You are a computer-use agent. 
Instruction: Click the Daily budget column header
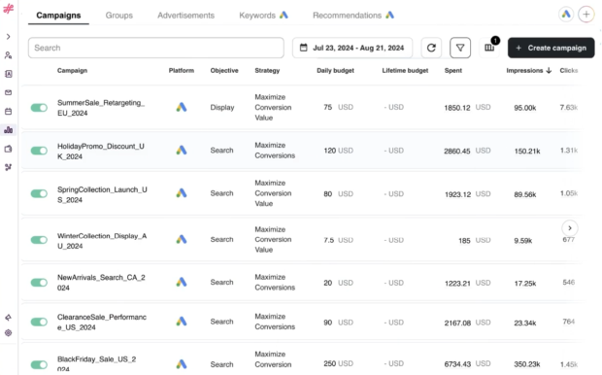tap(335, 70)
